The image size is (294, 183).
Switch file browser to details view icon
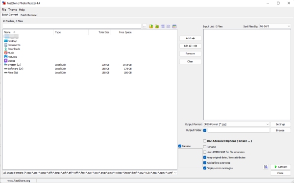[163, 26]
